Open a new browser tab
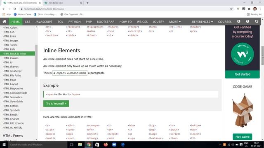Image resolution: width=264 pixels, height=148 pixels. pos(87,3)
